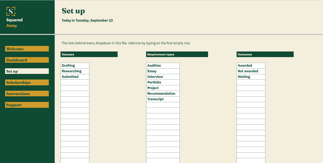Click the Squared Away brand name

(14, 23)
